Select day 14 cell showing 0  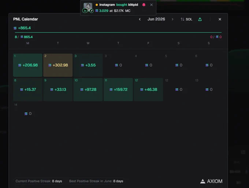[x=28, y=114]
